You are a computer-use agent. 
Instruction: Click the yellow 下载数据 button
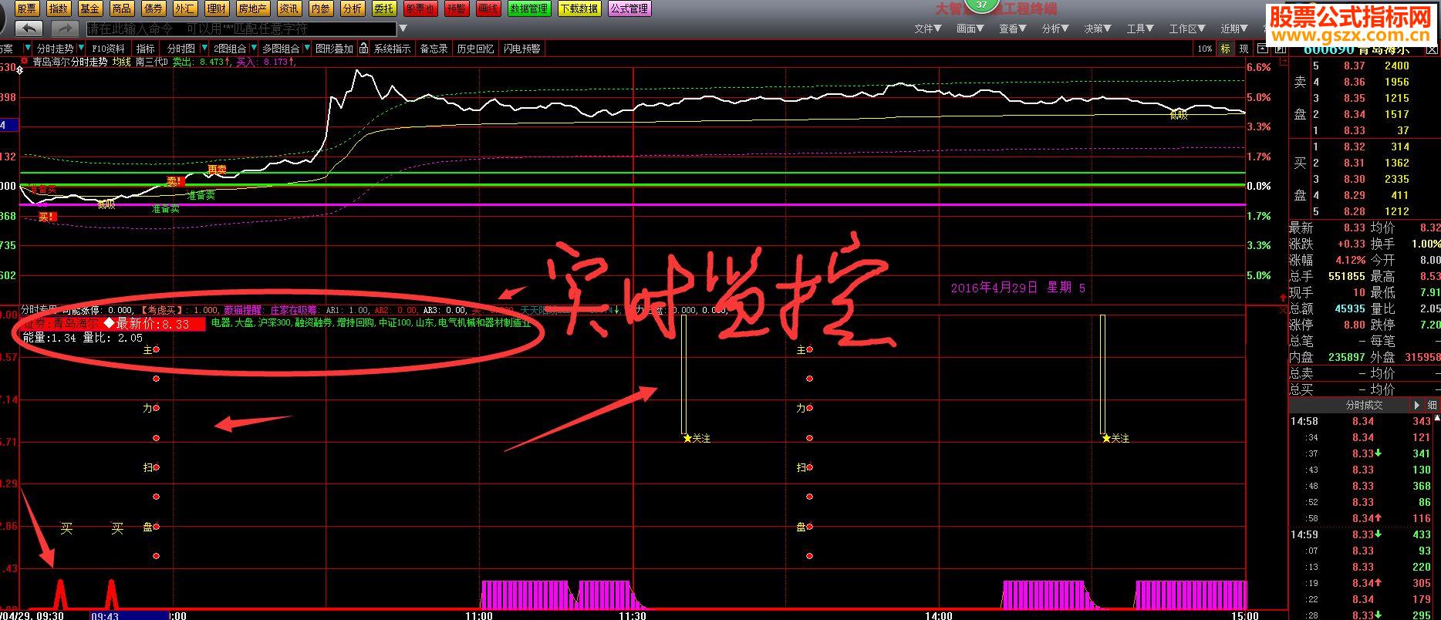[579, 8]
